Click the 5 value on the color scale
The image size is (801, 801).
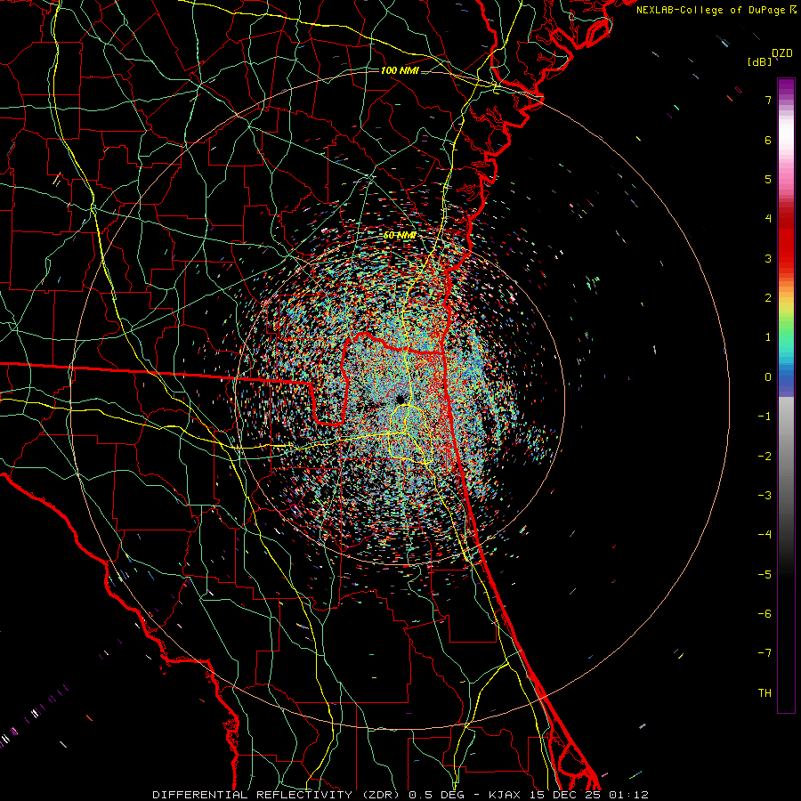pos(768,179)
